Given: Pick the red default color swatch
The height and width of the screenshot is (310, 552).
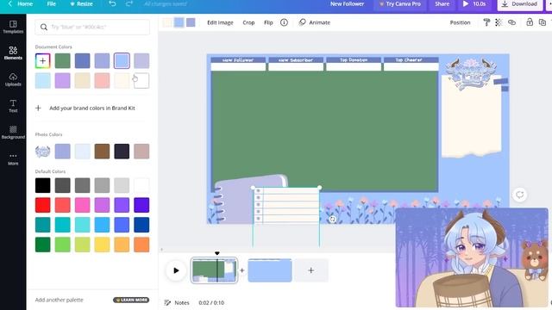Looking at the screenshot, I should (x=42, y=205).
